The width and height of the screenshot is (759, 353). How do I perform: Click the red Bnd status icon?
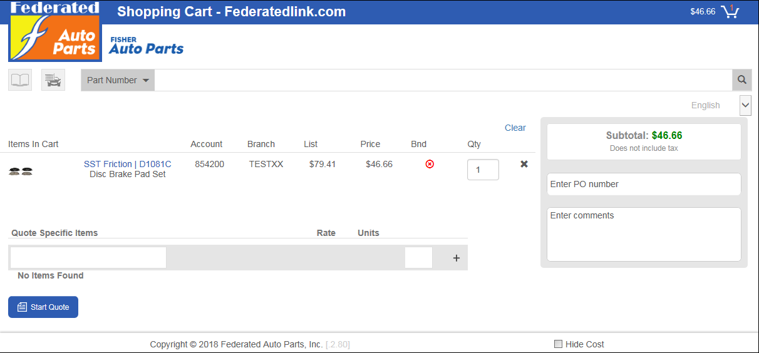pyautogui.click(x=430, y=164)
